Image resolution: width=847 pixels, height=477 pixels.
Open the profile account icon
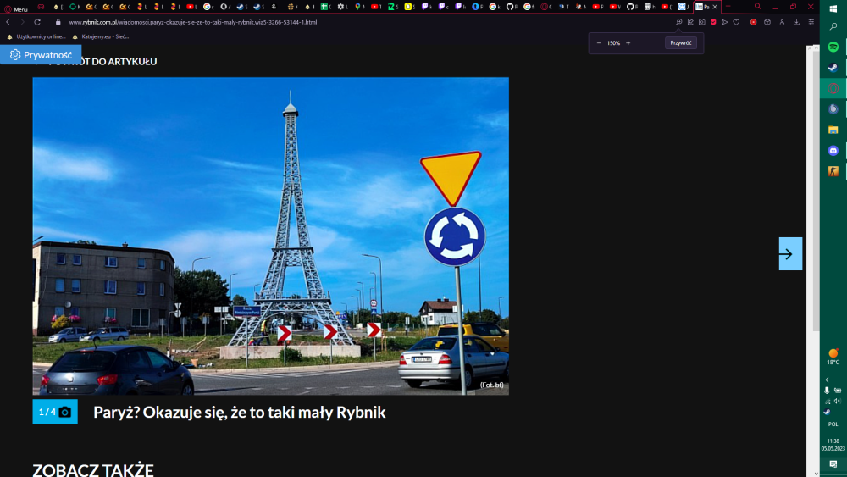(782, 22)
